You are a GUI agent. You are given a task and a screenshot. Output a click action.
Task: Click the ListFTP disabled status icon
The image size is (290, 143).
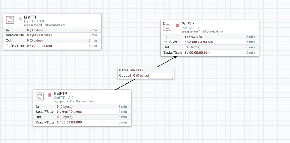click(20, 18)
